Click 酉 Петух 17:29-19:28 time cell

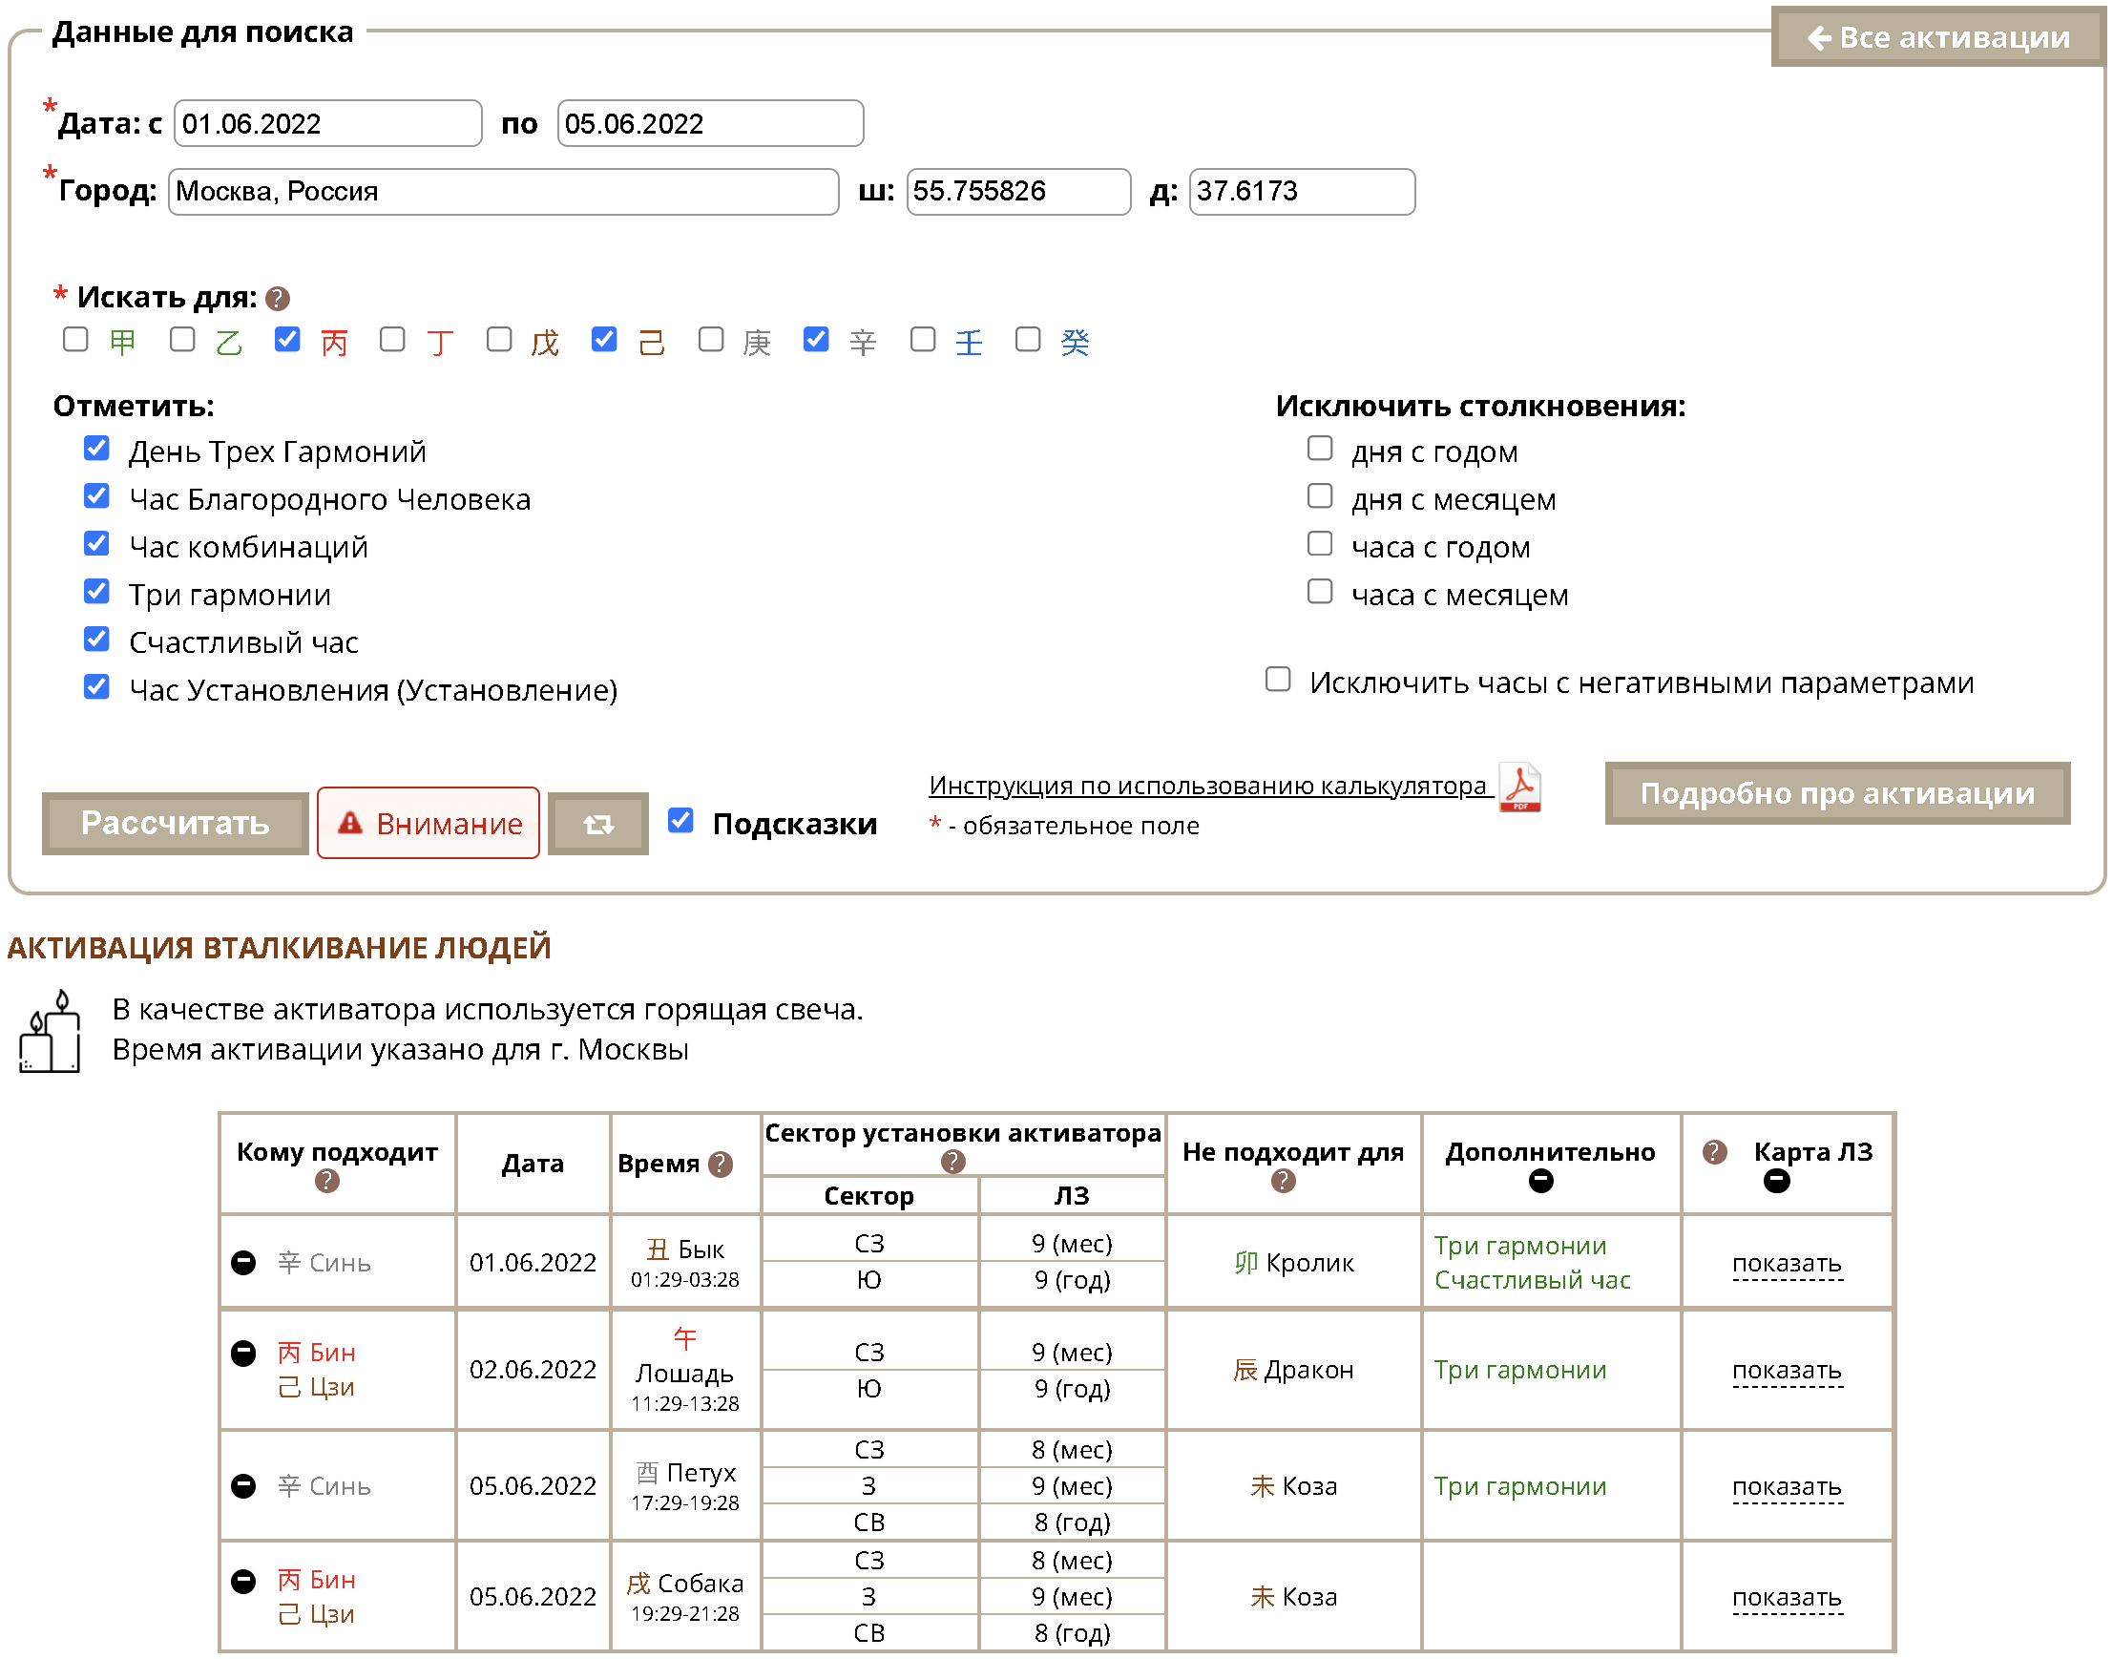pyautogui.click(x=685, y=1488)
